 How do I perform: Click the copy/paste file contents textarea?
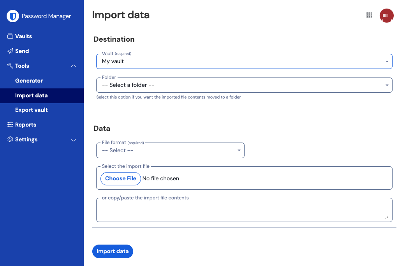[244, 210]
